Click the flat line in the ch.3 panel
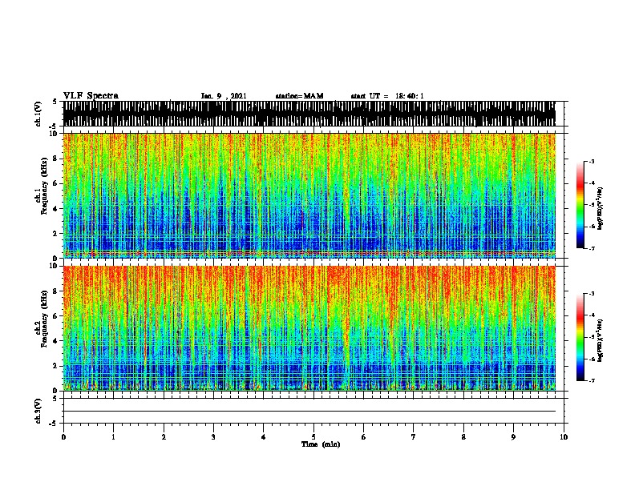The image size is (635, 490). (309, 412)
